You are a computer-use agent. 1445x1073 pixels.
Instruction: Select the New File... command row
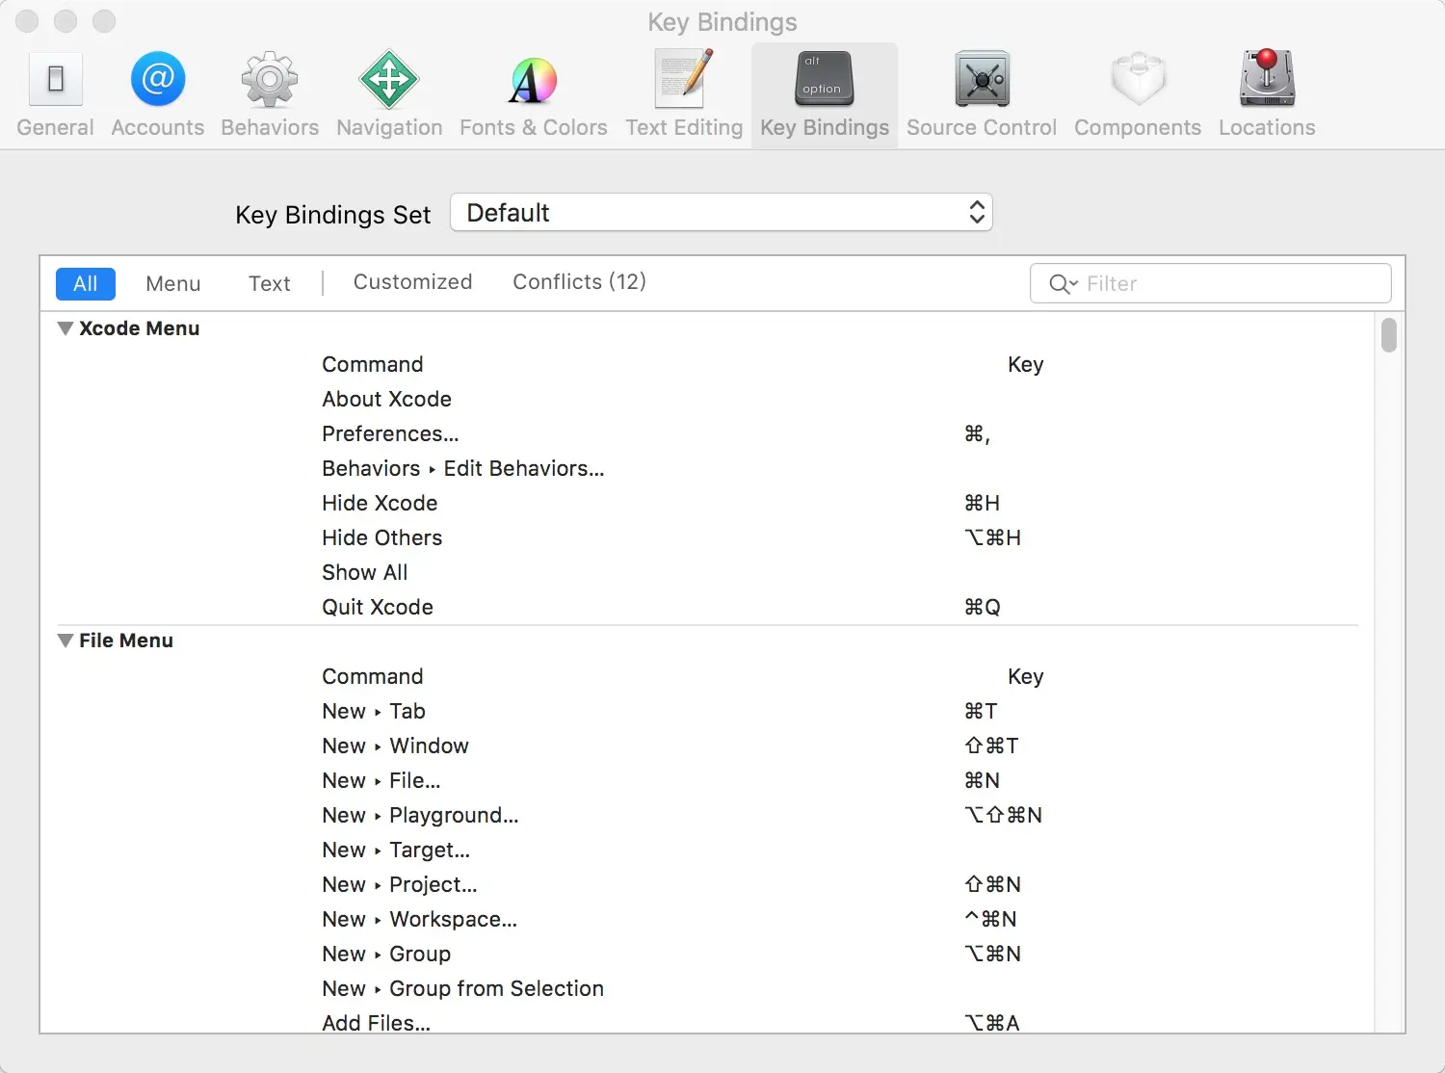tap(708, 780)
